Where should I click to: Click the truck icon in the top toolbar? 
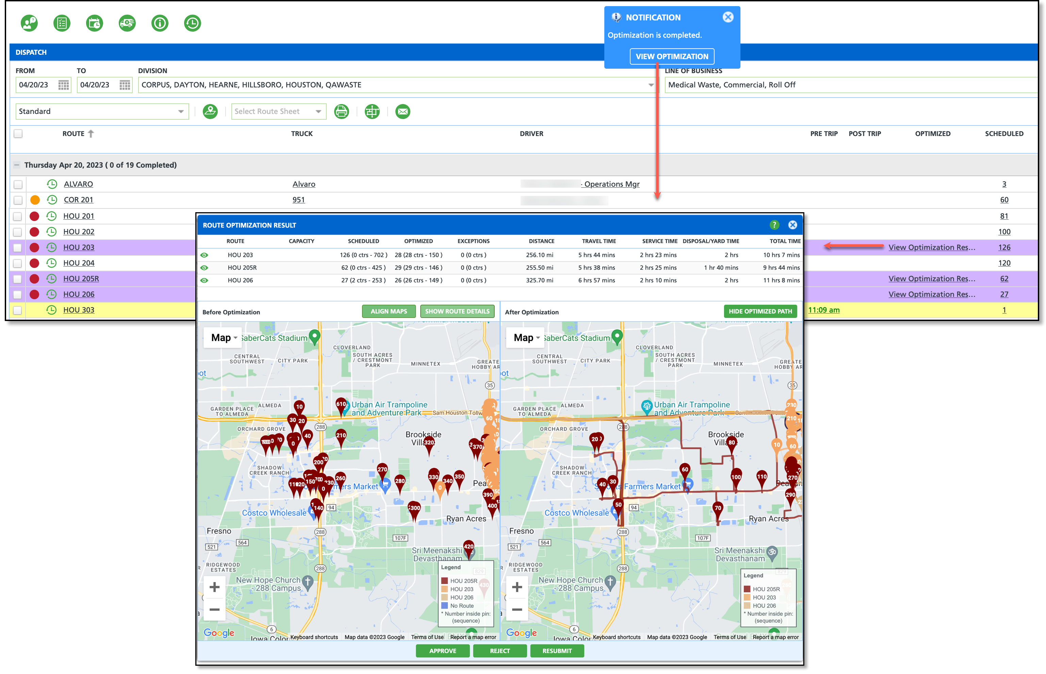click(x=127, y=23)
